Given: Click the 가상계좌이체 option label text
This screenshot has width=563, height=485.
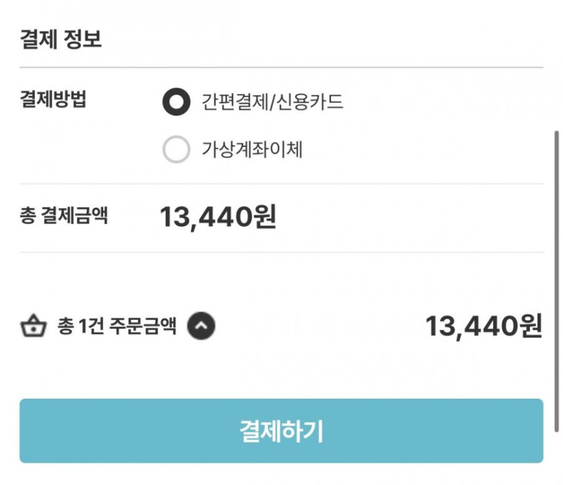Looking at the screenshot, I should coord(252,150).
